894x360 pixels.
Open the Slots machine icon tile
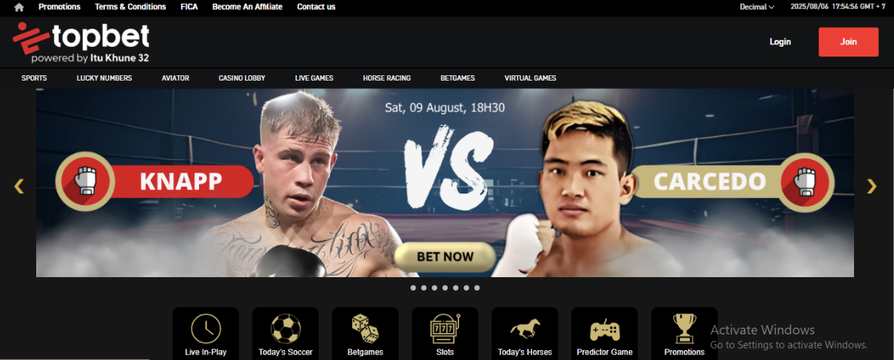[x=445, y=334]
